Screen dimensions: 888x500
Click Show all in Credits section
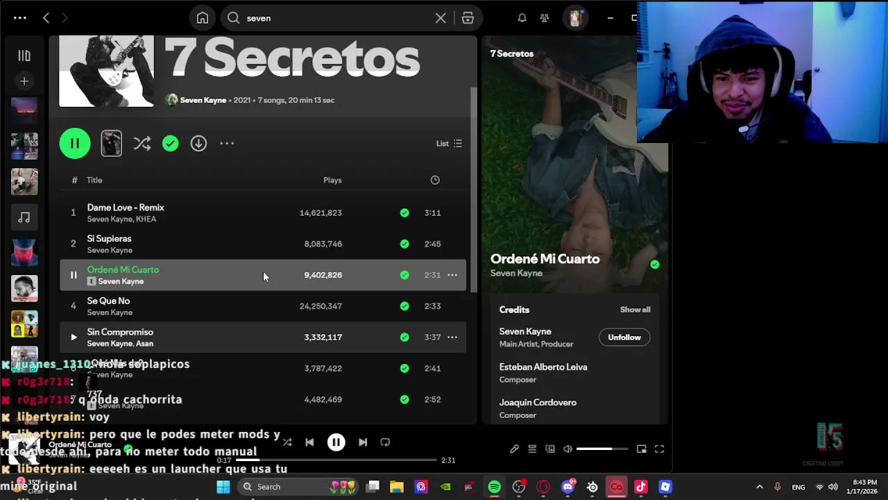tap(635, 310)
